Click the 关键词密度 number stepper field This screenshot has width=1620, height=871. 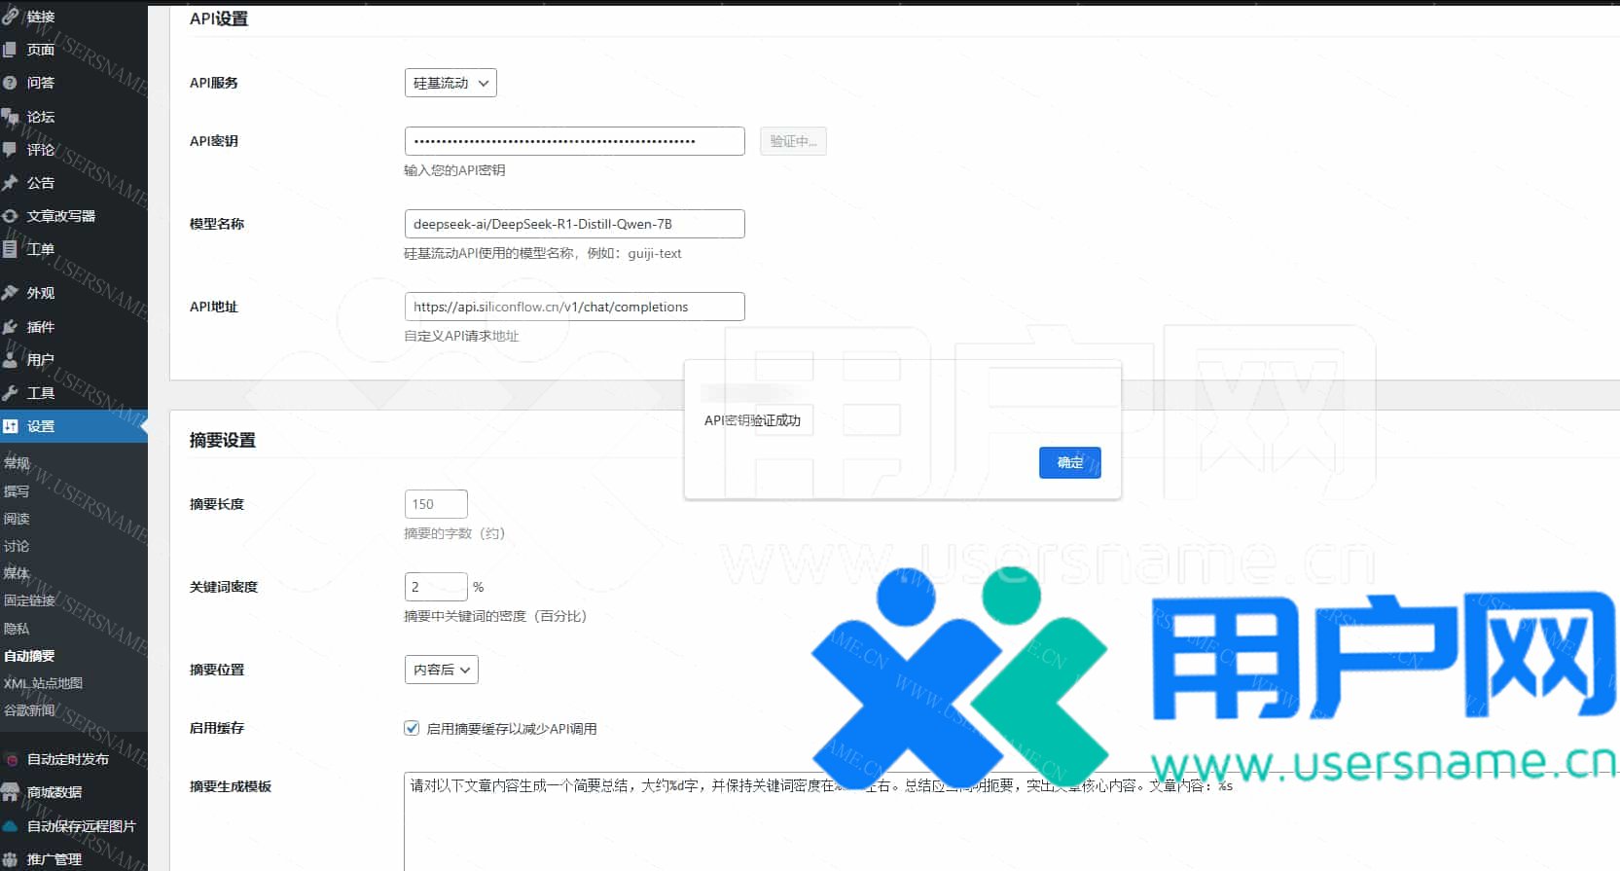pos(436,587)
